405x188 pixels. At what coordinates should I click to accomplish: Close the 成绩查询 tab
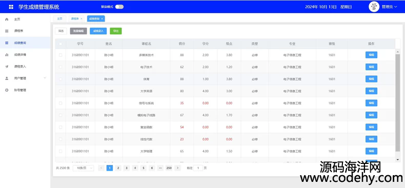[102, 18]
